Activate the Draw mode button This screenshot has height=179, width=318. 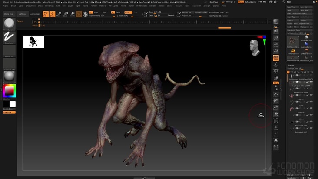[52, 14]
